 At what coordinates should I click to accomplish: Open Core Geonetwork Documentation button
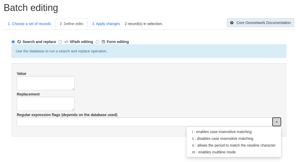260,23
